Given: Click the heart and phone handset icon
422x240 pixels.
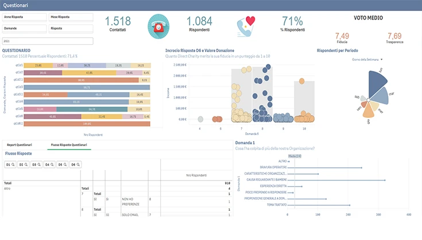Looking at the screenshot, I should (246, 26).
